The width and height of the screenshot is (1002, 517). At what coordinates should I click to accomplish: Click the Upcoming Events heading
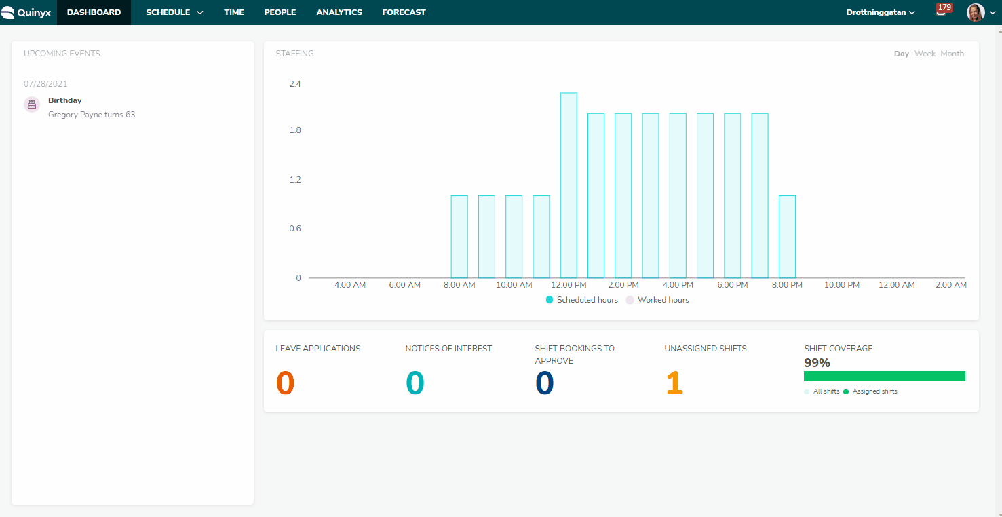tap(62, 54)
